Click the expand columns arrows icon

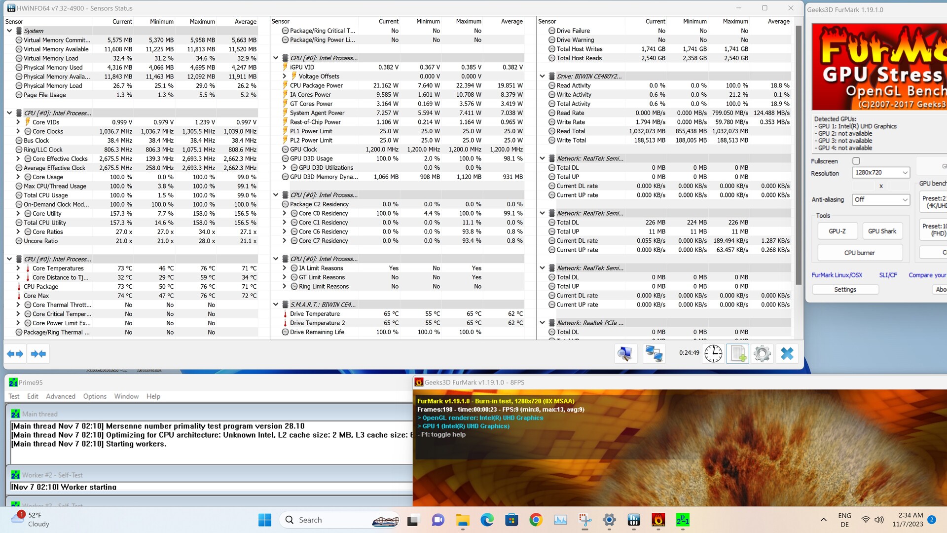15,354
